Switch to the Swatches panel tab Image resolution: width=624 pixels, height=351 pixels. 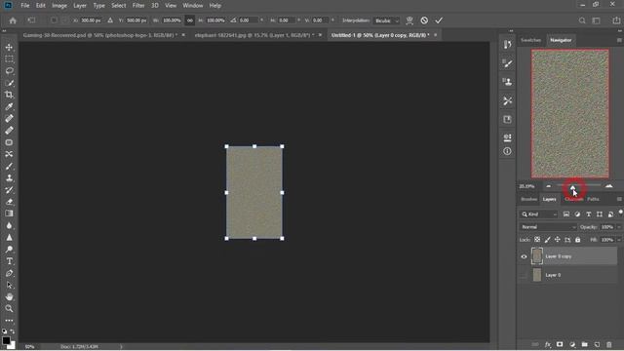pos(530,40)
